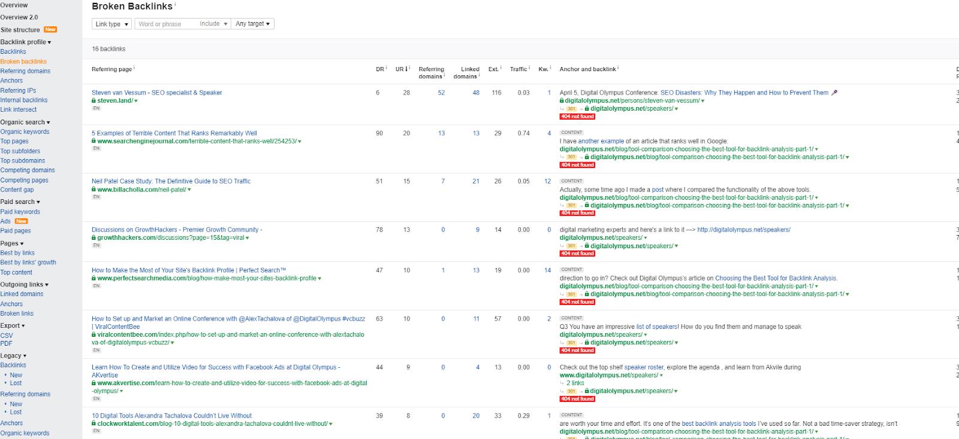Image resolution: width=959 pixels, height=439 pixels.
Task: Open Top content in the sidebar
Action: (x=16, y=272)
